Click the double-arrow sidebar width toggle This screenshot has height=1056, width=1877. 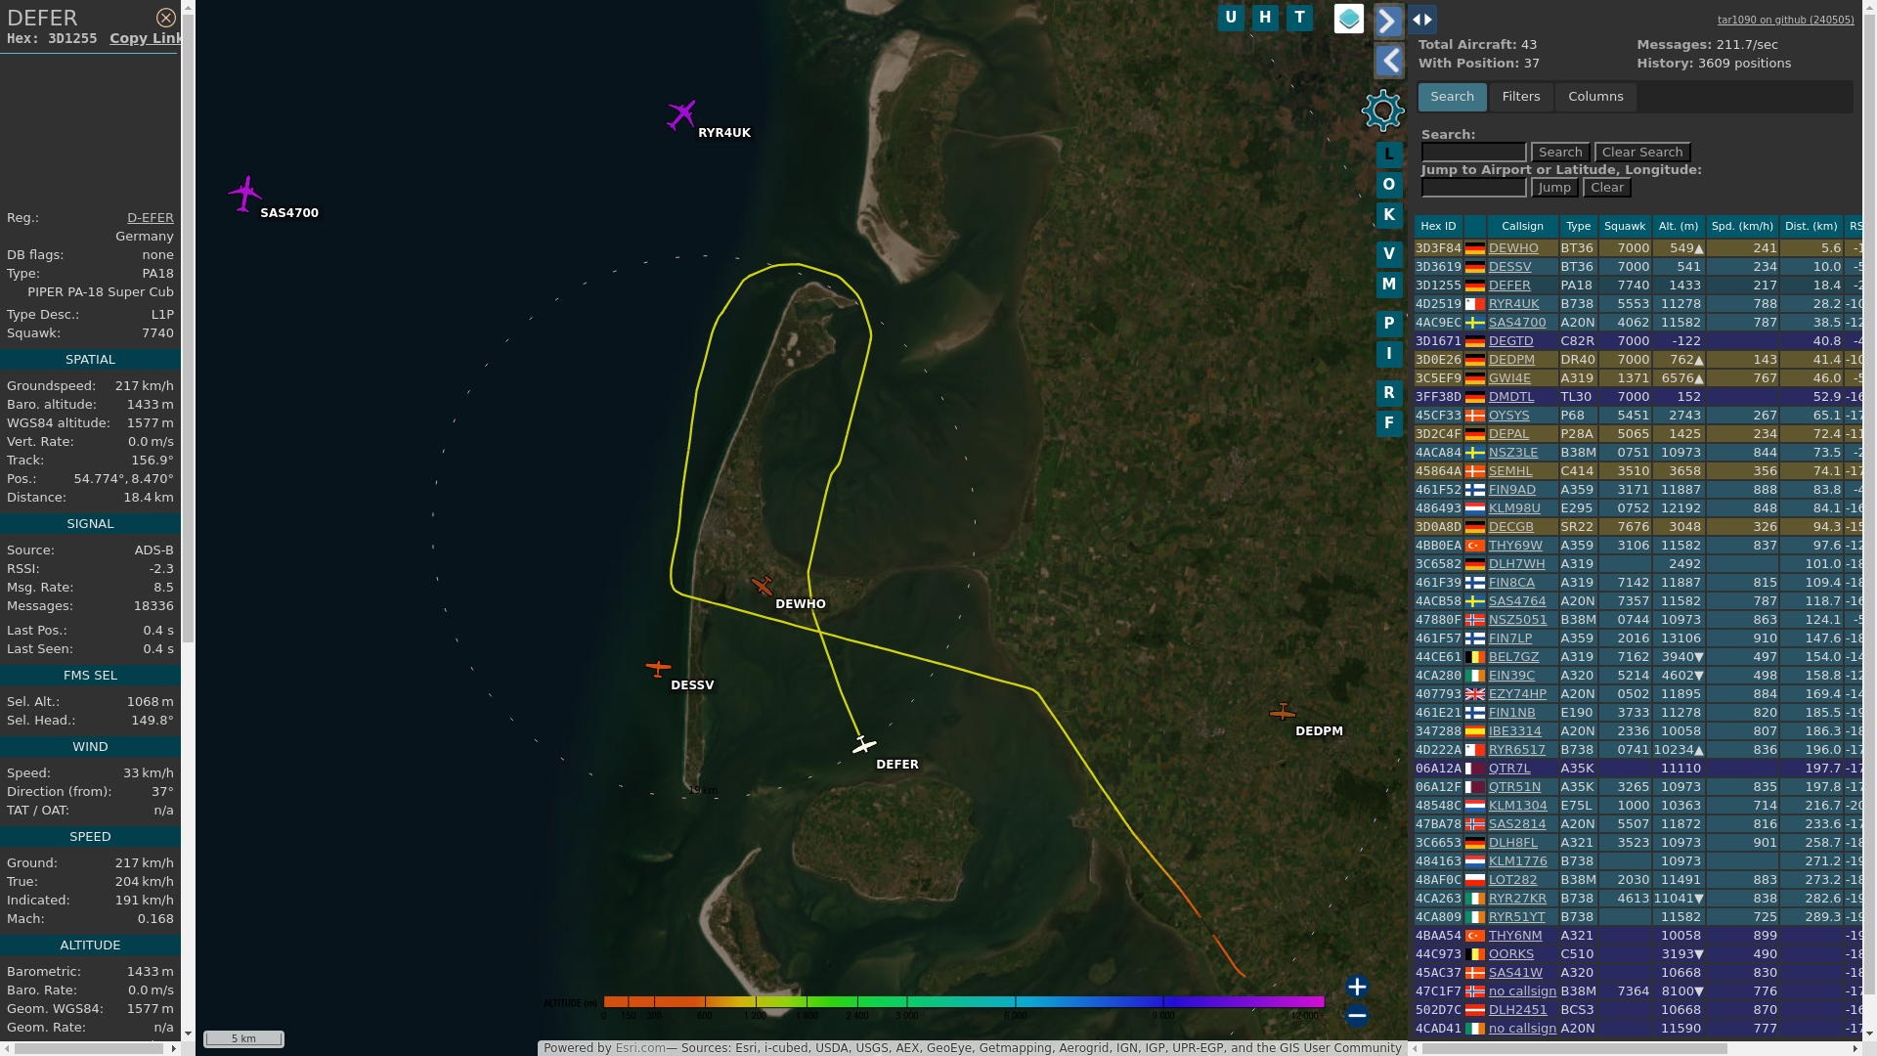(x=1421, y=20)
